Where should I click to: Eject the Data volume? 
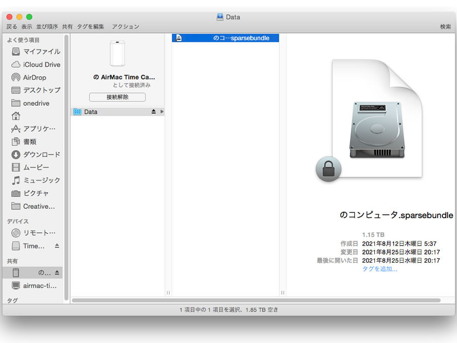tap(153, 111)
